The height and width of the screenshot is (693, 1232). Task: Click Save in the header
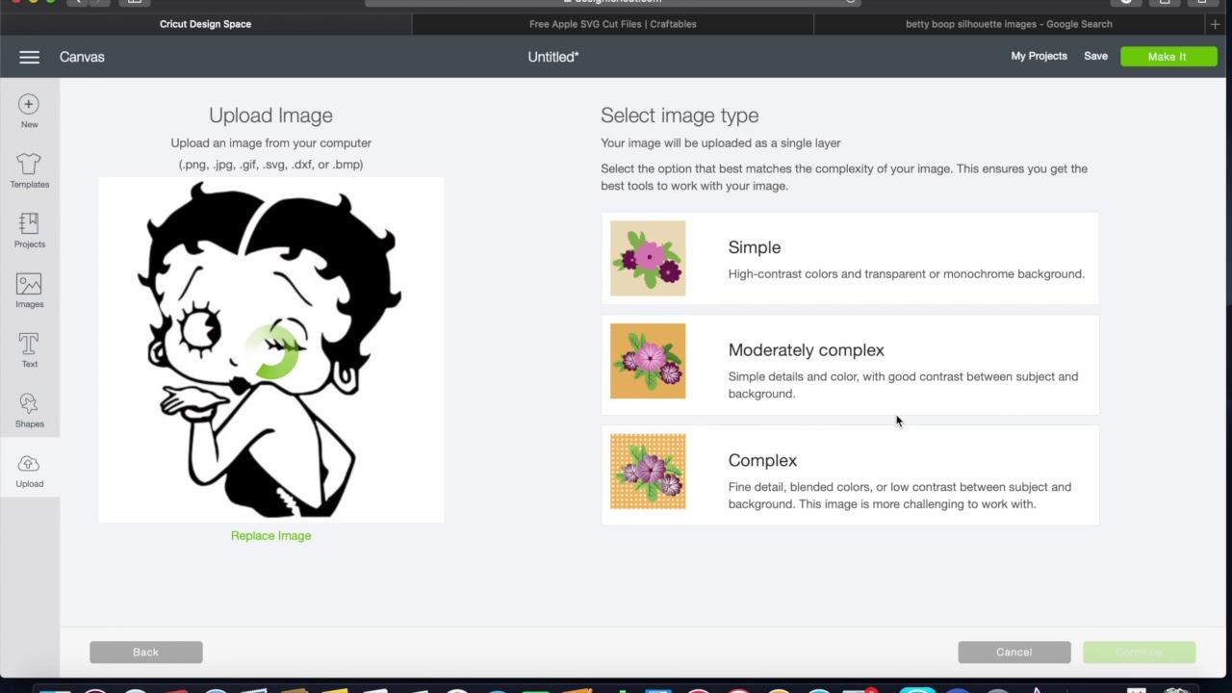tap(1095, 56)
